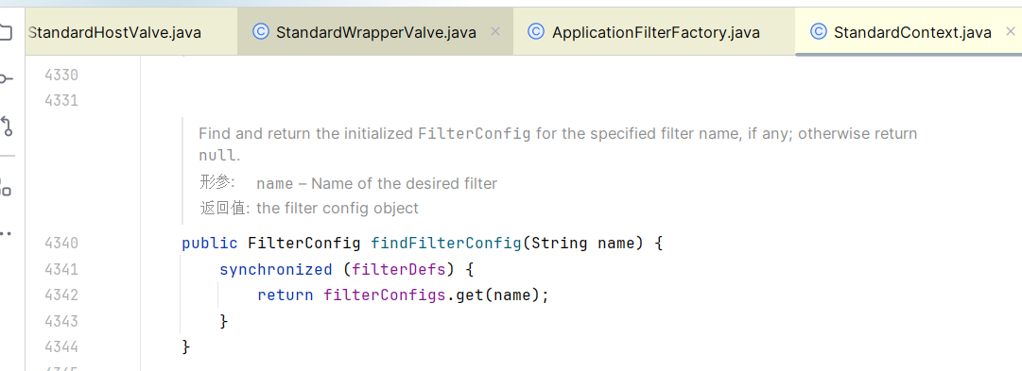Switch to the StandardHostValve.java tab
Image resolution: width=1022 pixels, height=371 pixels.
pos(115,32)
